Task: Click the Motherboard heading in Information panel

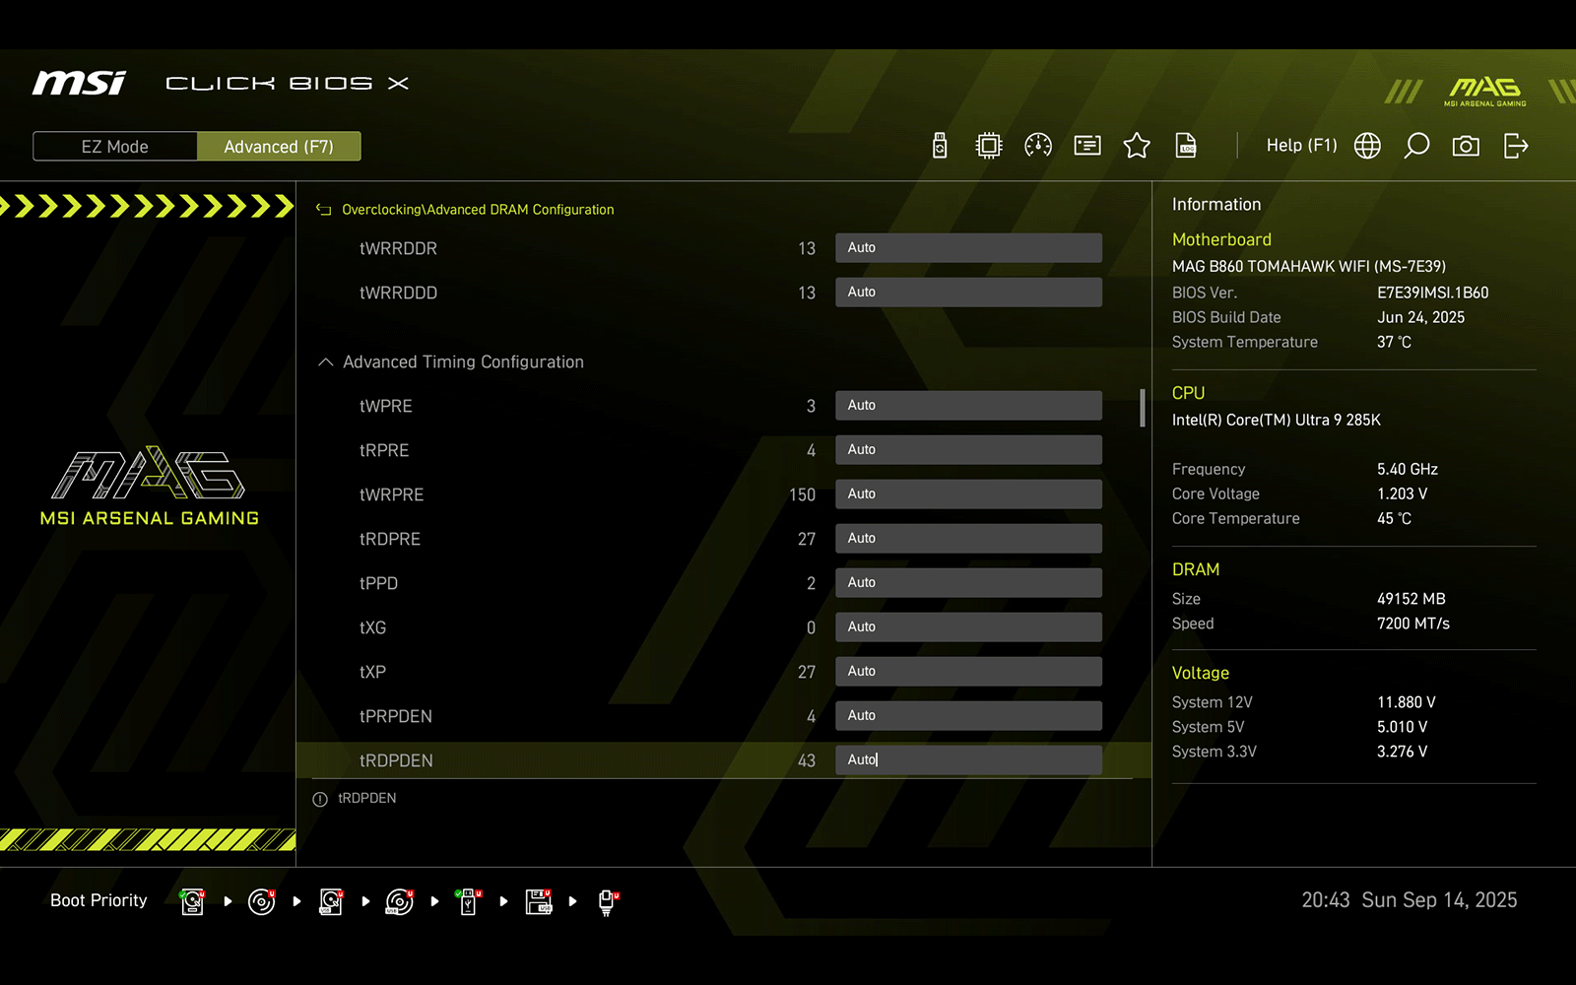Action: click(x=1221, y=239)
